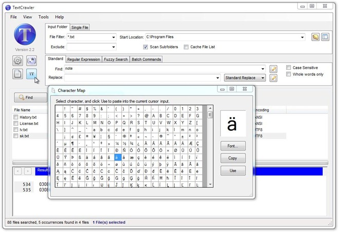Select the ä character in the map
Screen dimensions: 339x232
[117, 158]
